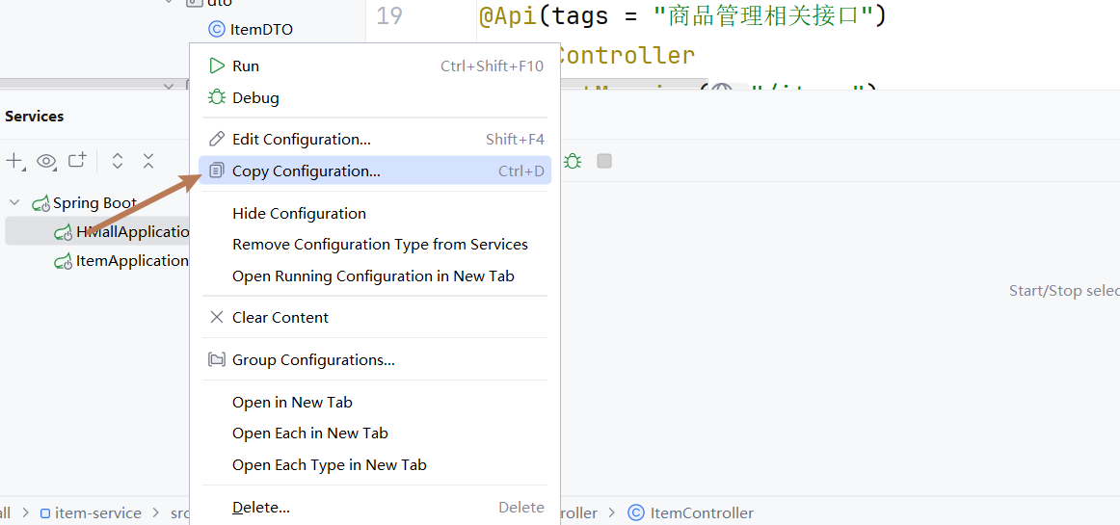
Task: Collapse the Spring Boot tree node
Action: 14,202
